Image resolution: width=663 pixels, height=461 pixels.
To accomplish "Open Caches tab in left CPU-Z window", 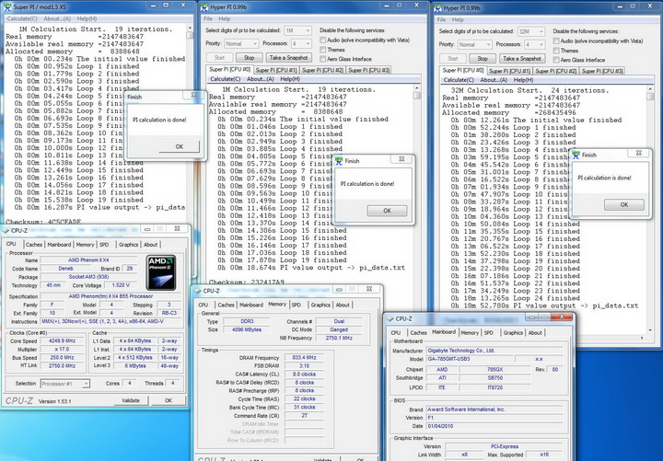I will coord(34,245).
